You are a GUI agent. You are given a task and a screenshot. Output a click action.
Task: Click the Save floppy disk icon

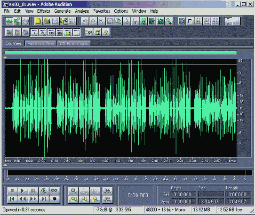click(x=56, y=21)
